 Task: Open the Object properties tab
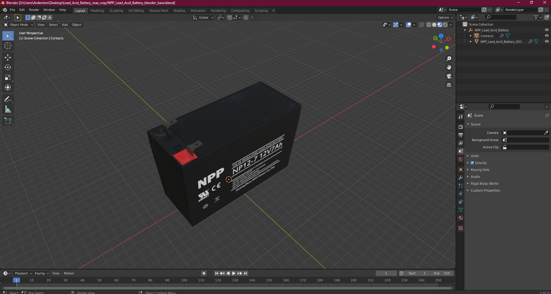click(x=461, y=170)
